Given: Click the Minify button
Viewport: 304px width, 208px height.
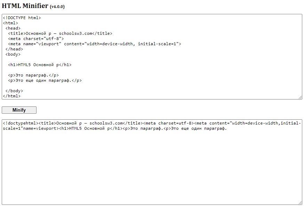Looking at the screenshot, I should click(x=19, y=110).
